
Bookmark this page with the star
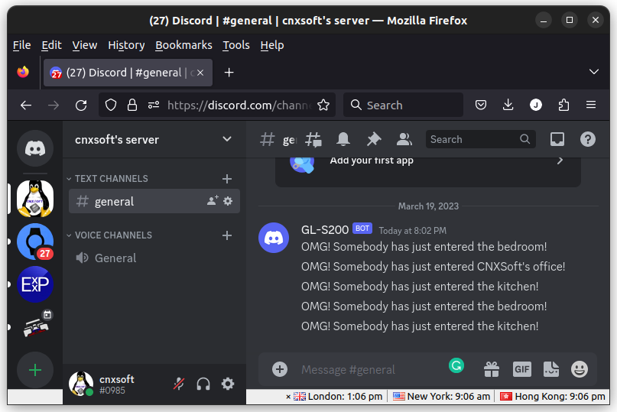click(x=323, y=105)
